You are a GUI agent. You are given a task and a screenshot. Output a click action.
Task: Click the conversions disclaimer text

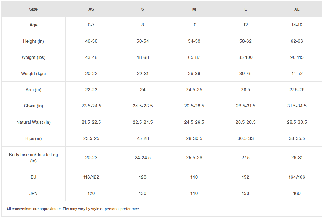(73, 209)
